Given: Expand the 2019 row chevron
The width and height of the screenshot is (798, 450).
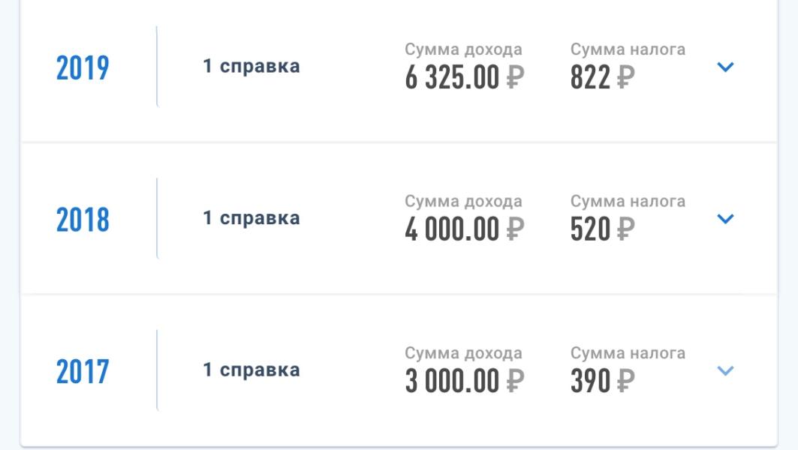Looking at the screenshot, I should [725, 67].
